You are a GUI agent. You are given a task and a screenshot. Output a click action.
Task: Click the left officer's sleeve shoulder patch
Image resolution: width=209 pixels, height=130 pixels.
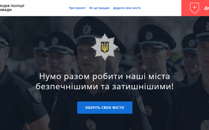(35, 94)
